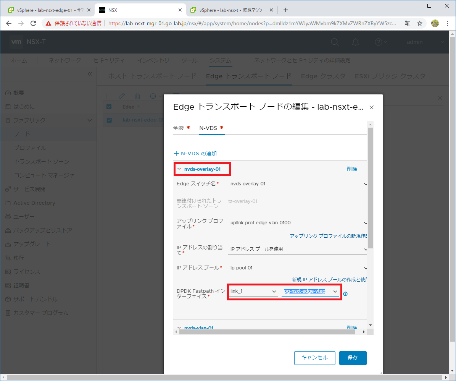Bookmark this page with the star icon
The height and width of the screenshot is (381, 456).
click(420, 23)
